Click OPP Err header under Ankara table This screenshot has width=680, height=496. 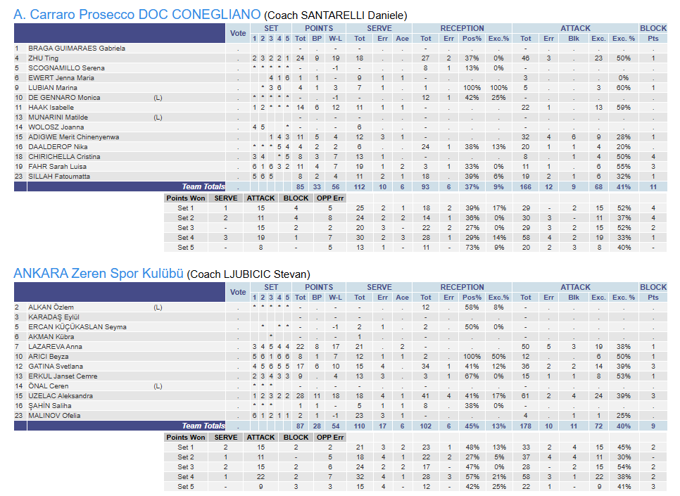click(329, 438)
